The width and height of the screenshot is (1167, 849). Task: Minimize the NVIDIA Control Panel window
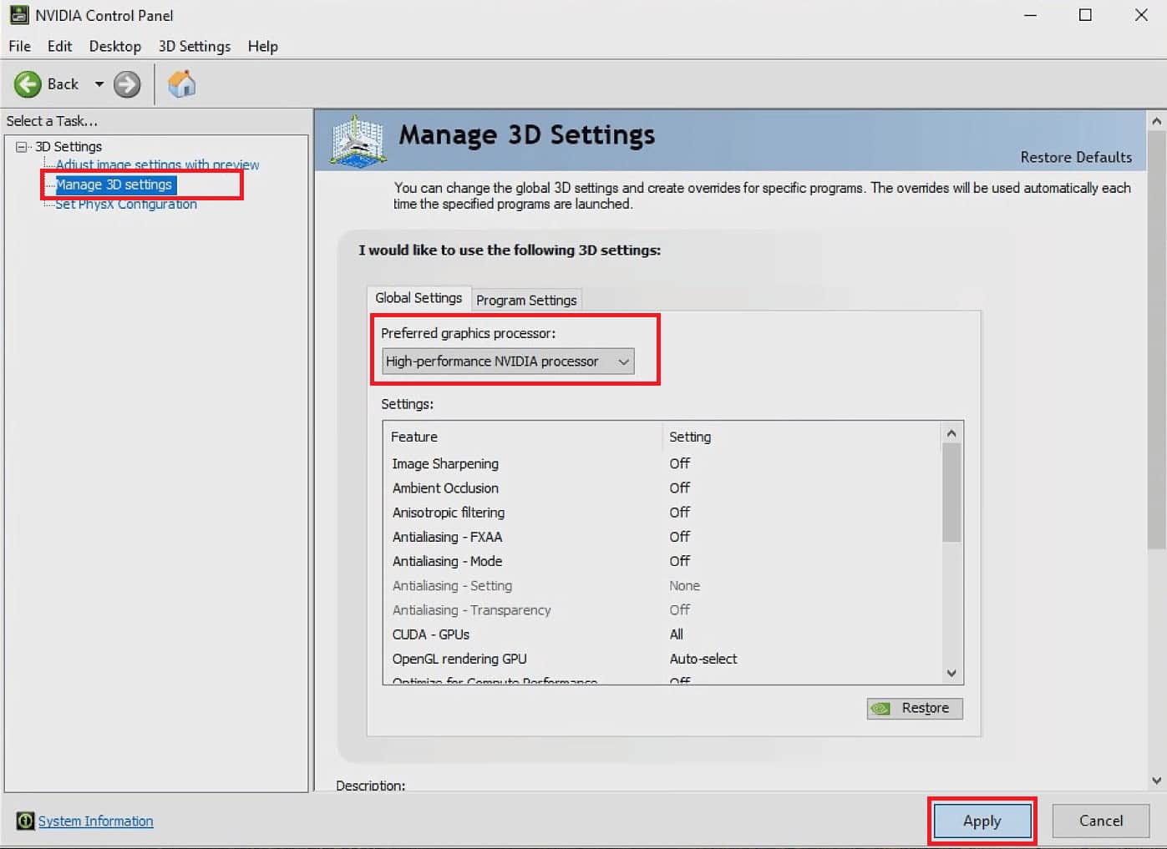pyautogui.click(x=1030, y=15)
